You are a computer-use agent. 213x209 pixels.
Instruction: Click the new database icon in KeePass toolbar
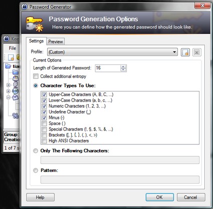click(11, 57)
